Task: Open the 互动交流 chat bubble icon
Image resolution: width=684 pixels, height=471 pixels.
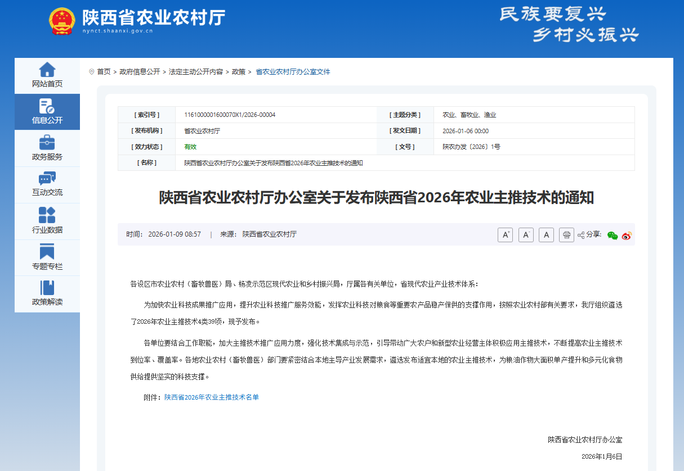Action: point(47,179)
